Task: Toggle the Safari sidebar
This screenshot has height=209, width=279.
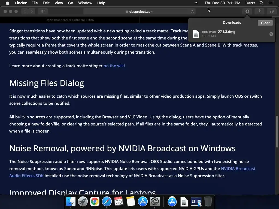Action: (x=43, y=11)
